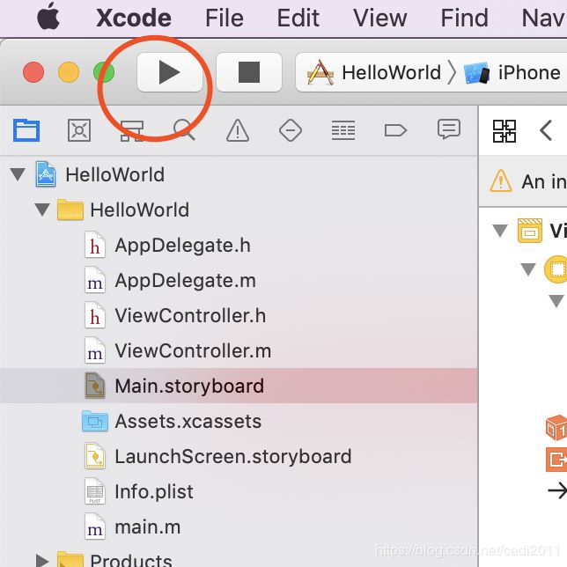Open the Test navigator diamond icon

pyautogui.click(x=291, y=130)
